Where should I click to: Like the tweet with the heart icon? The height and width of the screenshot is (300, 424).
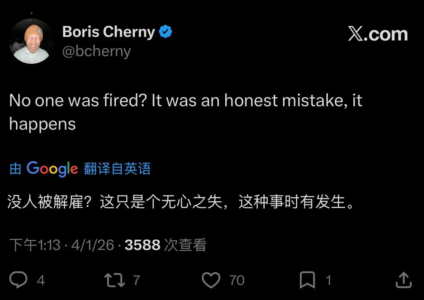211,280
